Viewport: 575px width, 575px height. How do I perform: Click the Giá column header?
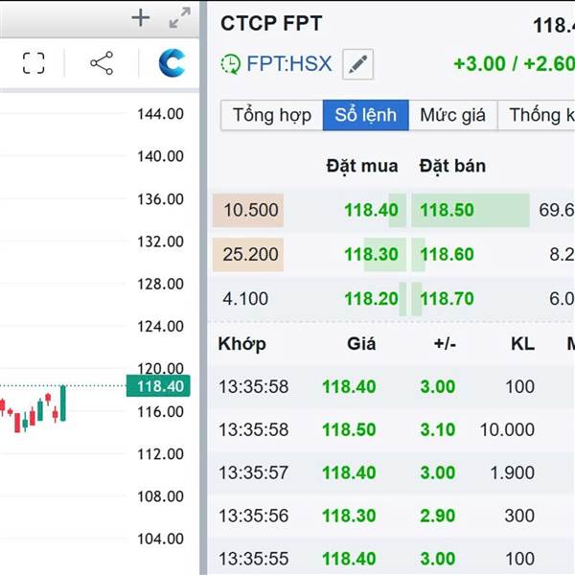pyautogui.click(x=361, y=344)
